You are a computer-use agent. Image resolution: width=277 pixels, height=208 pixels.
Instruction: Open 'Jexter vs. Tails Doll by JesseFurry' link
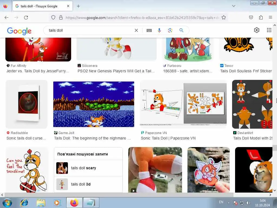(x=38, y=71)
